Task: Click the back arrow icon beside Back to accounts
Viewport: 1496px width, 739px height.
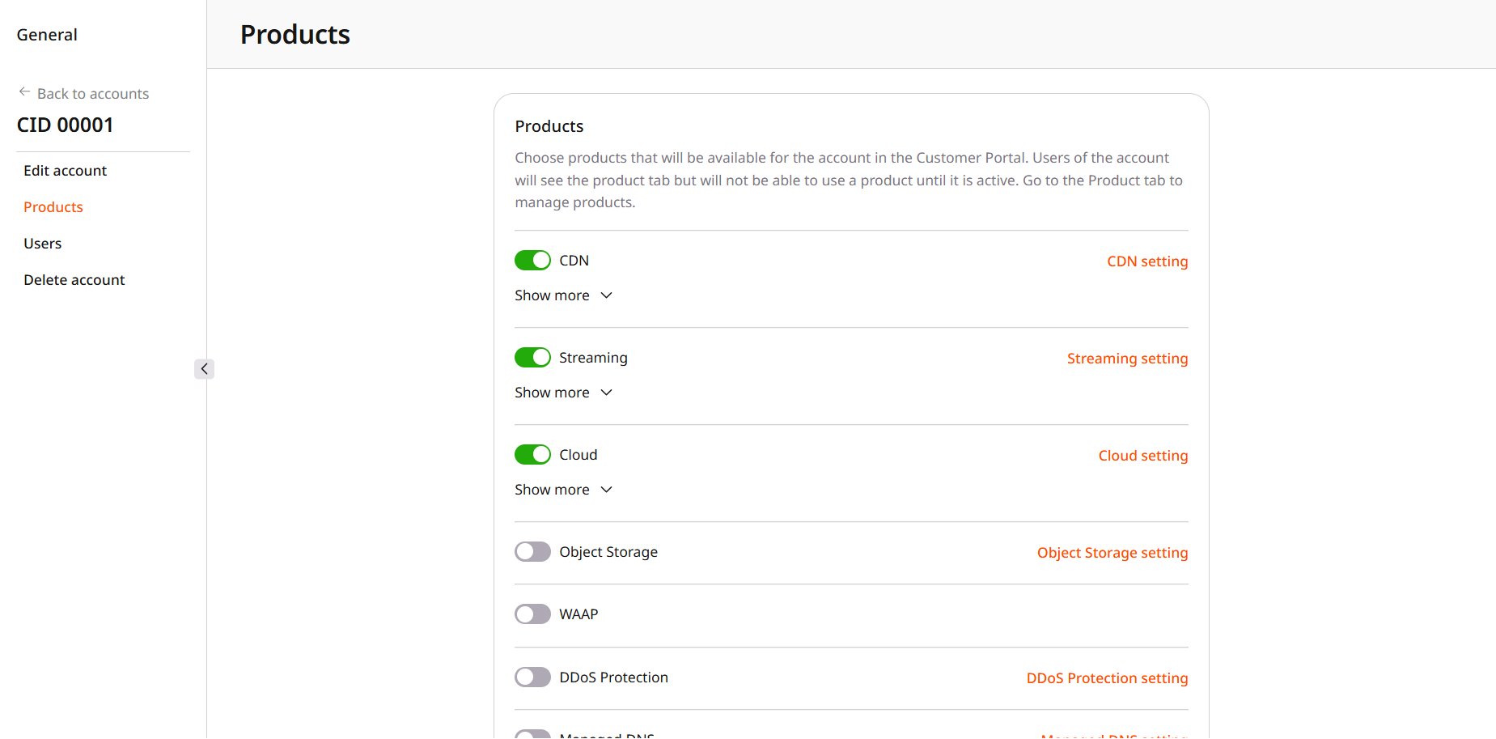Action: (x=24, y=92)
